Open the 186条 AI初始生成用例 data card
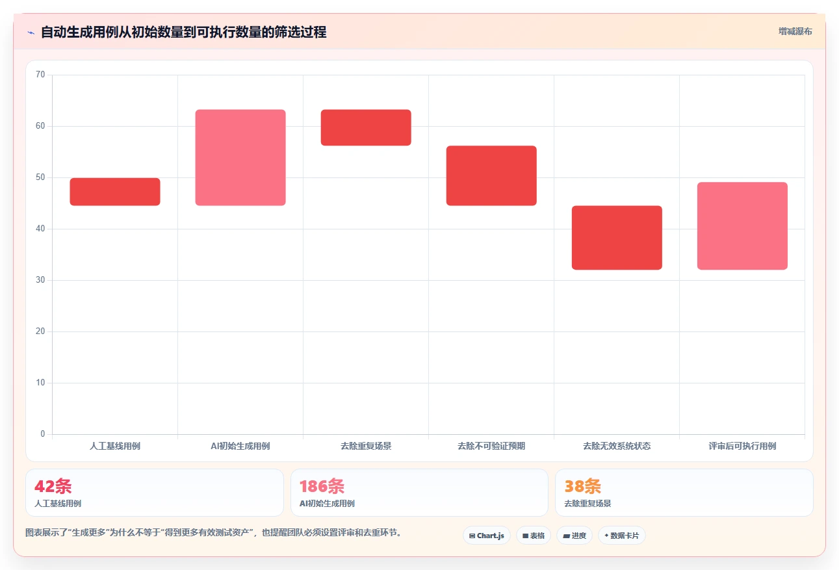Image resolution: width=839 pixels, height=570 pixels. 419,493
